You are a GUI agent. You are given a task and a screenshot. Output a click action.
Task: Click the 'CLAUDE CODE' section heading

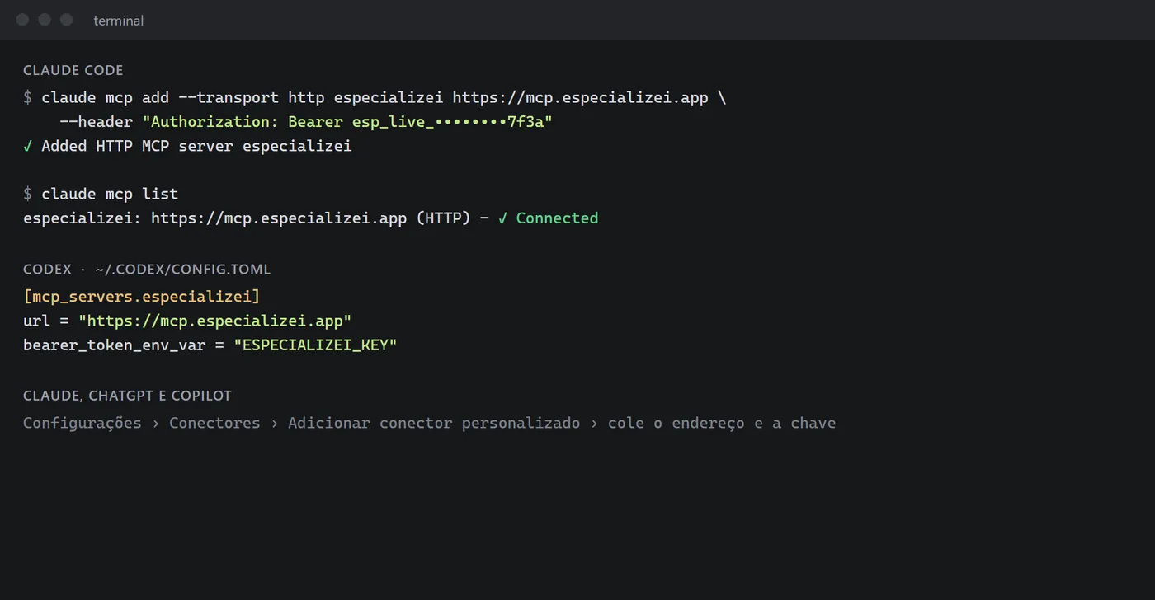coord(73,71)
